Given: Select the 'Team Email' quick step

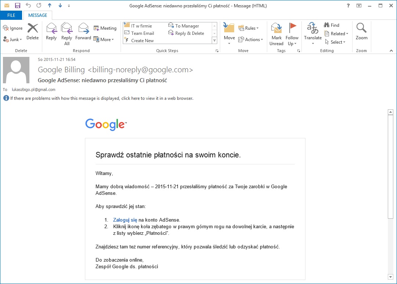Looking at the screenshot, I should (x=139, y=33).
